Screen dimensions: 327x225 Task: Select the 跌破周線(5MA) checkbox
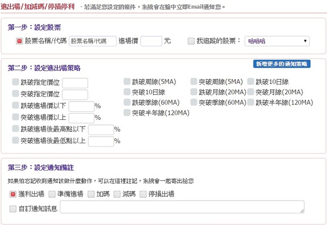127,82
